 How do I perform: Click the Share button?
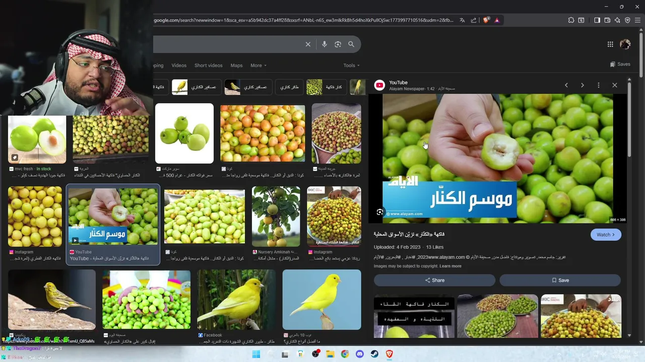[x=435, y=280]
